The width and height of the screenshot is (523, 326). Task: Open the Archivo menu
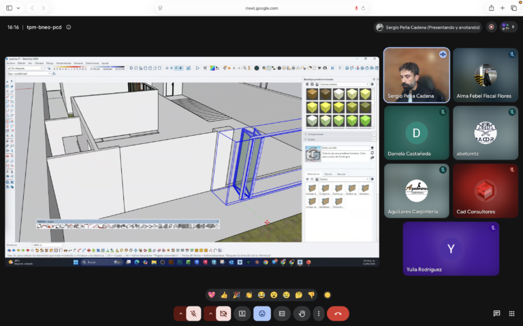click(11, 63)
